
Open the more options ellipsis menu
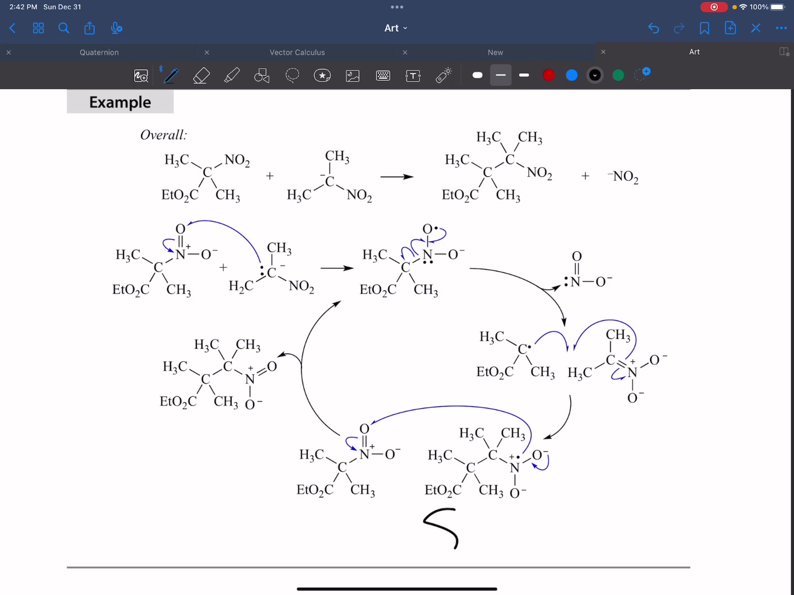781,28
